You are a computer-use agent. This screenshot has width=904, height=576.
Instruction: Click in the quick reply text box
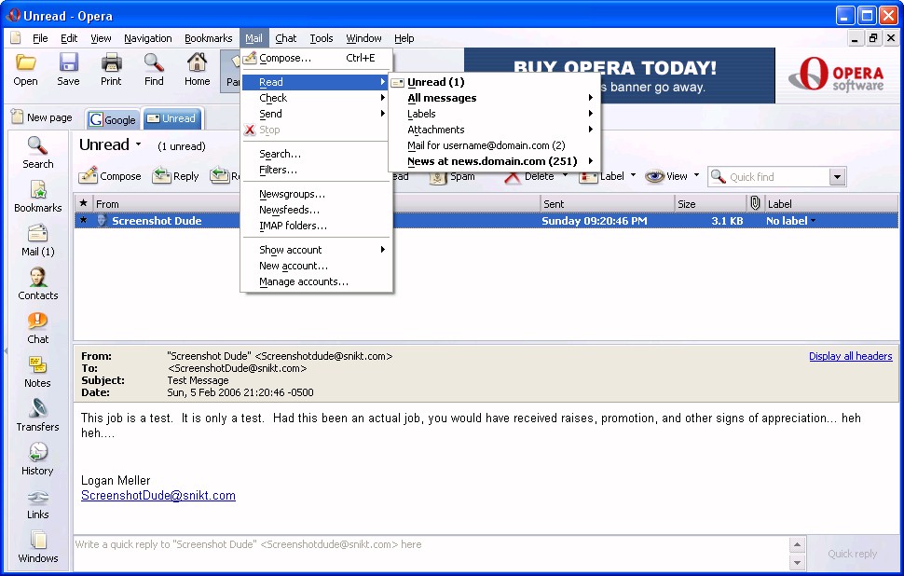431,553
